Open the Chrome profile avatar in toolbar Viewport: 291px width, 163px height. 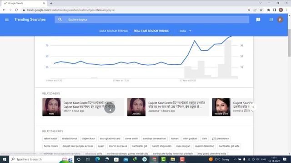click(x=281, y=10)
